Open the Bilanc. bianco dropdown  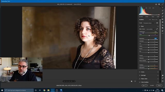tap(151, 29)
